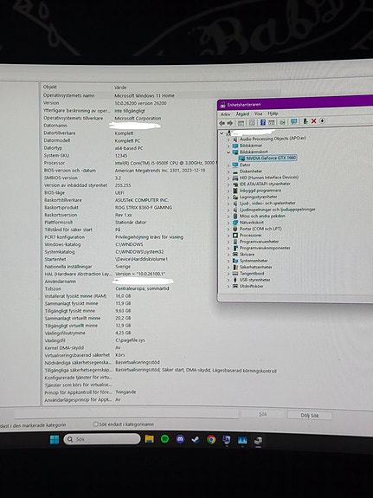The width and height of the screenshot is (373, 498).
Task: Click the 'Dölj Sök' button
Action: tap(310, 416)
